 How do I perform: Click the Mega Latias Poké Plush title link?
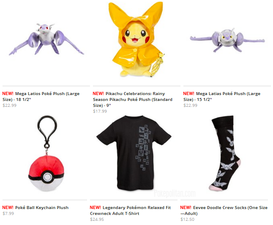222,97
